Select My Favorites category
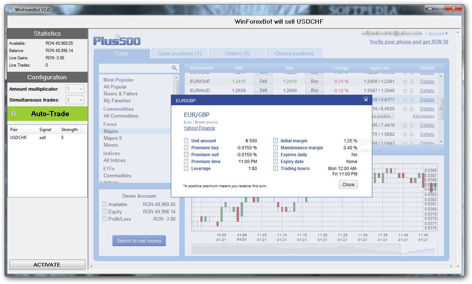 coord(117,100)
